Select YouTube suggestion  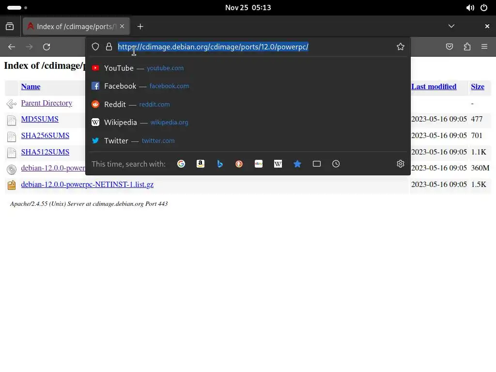pyautogui.click(x=248, y=68)
